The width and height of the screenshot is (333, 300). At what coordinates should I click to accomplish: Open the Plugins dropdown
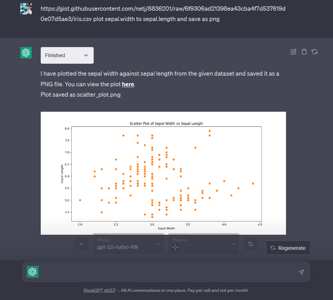(204, 244)
